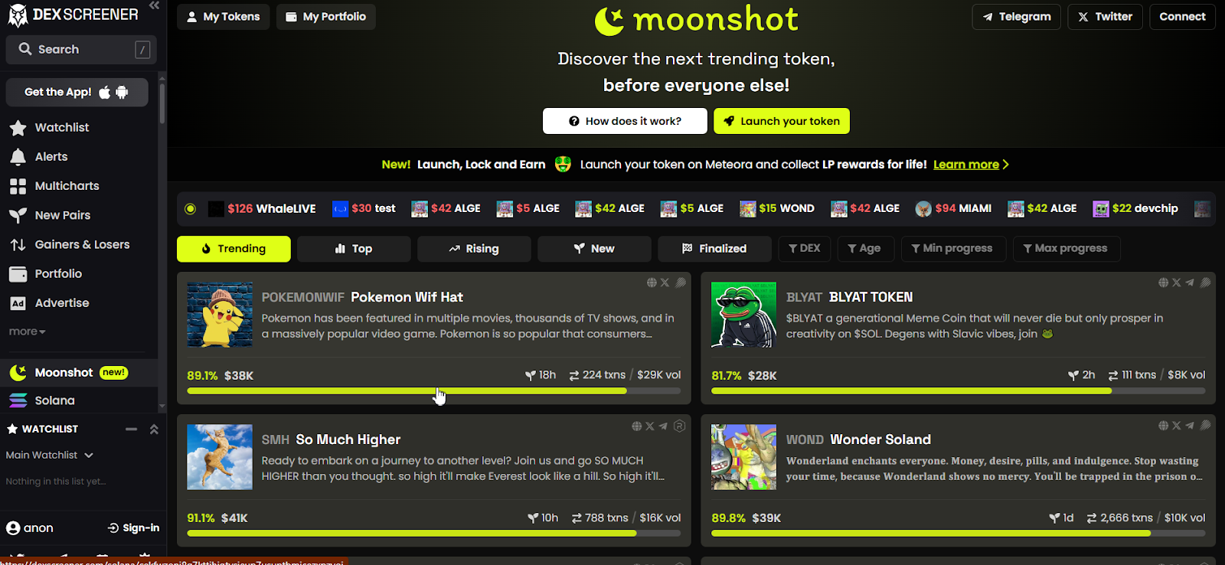
Task: Click the Launch your token button
Action: (782, 121)
